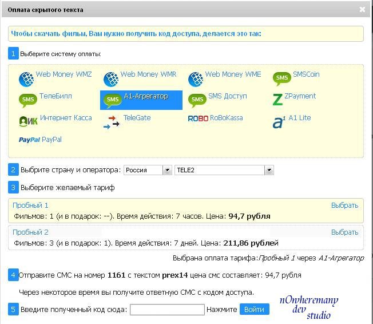
Task: Choose SMS Доступ text label
Action: point(228,96)
